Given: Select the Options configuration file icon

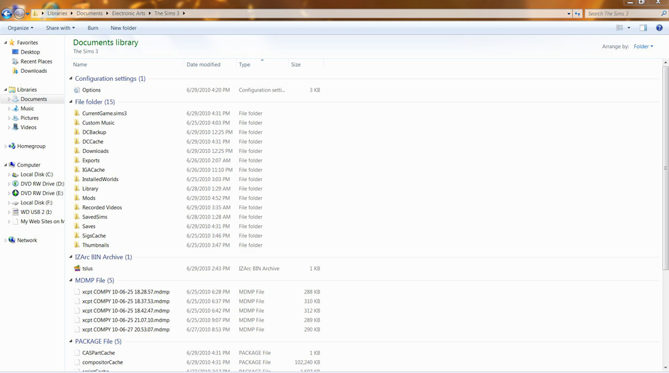Looking at the screenshot, I should [x=77, y=90].
